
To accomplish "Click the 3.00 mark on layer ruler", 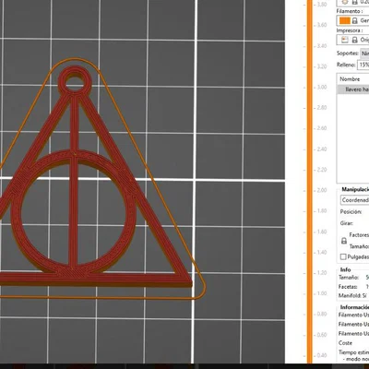I will [x=321, y=87].
